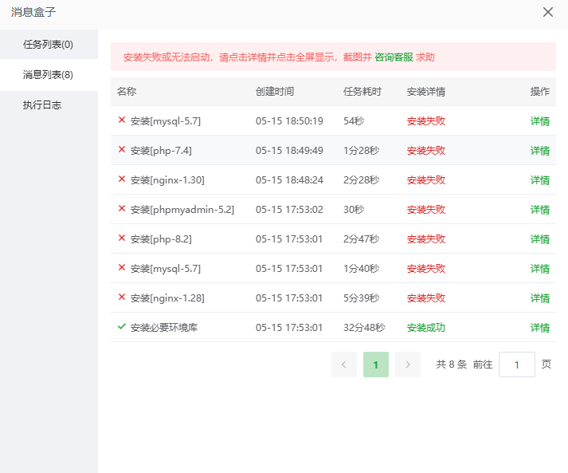The height and width of the screenshot is (473, 568).
Task: Click timestamp 05-15 18:50:19
Action: pos(289,120)
